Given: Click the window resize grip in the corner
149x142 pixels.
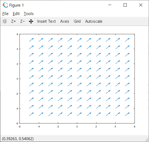Looking at the screenshot, I should 147,140.
